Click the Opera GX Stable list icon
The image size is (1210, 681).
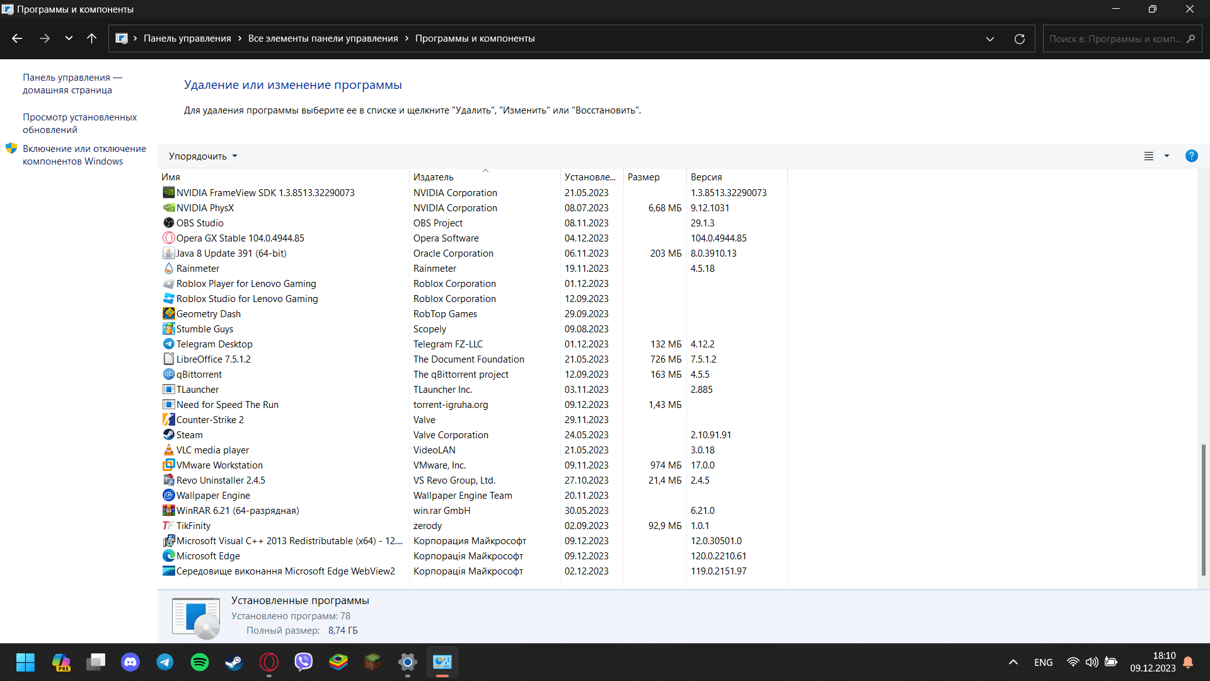168,238
